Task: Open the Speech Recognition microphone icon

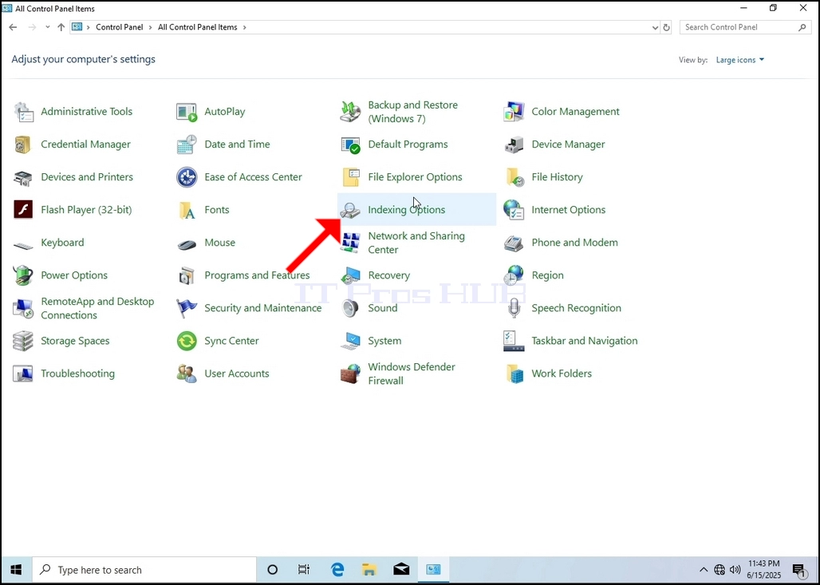Action: pos(514,308)
